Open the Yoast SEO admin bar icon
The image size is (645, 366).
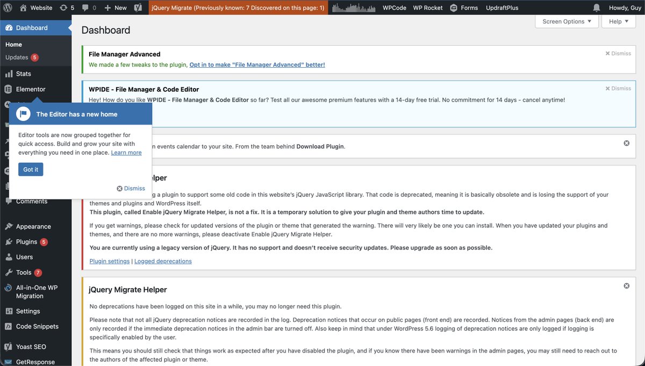point(138,8)
